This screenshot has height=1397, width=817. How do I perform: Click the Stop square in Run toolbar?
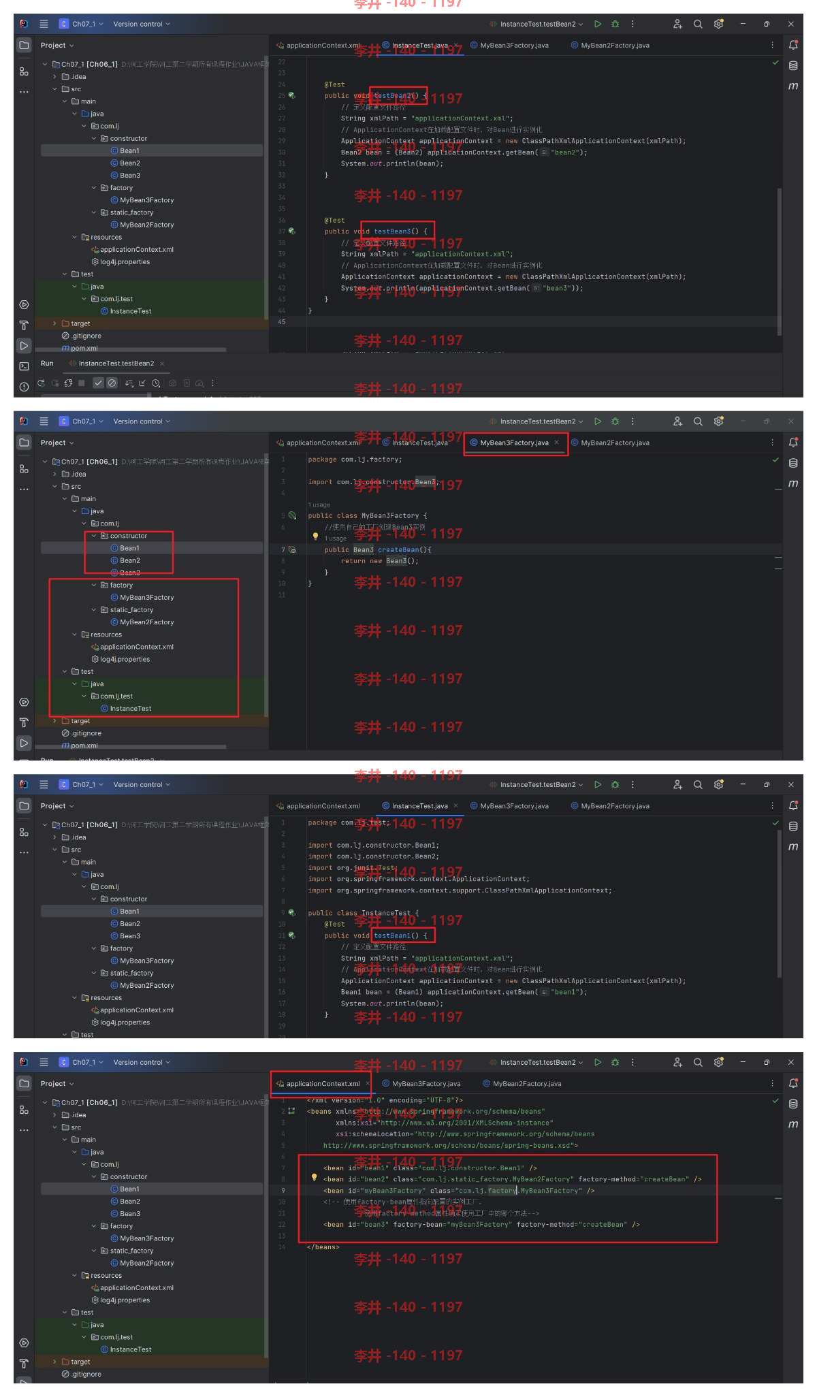click(82, 383)
